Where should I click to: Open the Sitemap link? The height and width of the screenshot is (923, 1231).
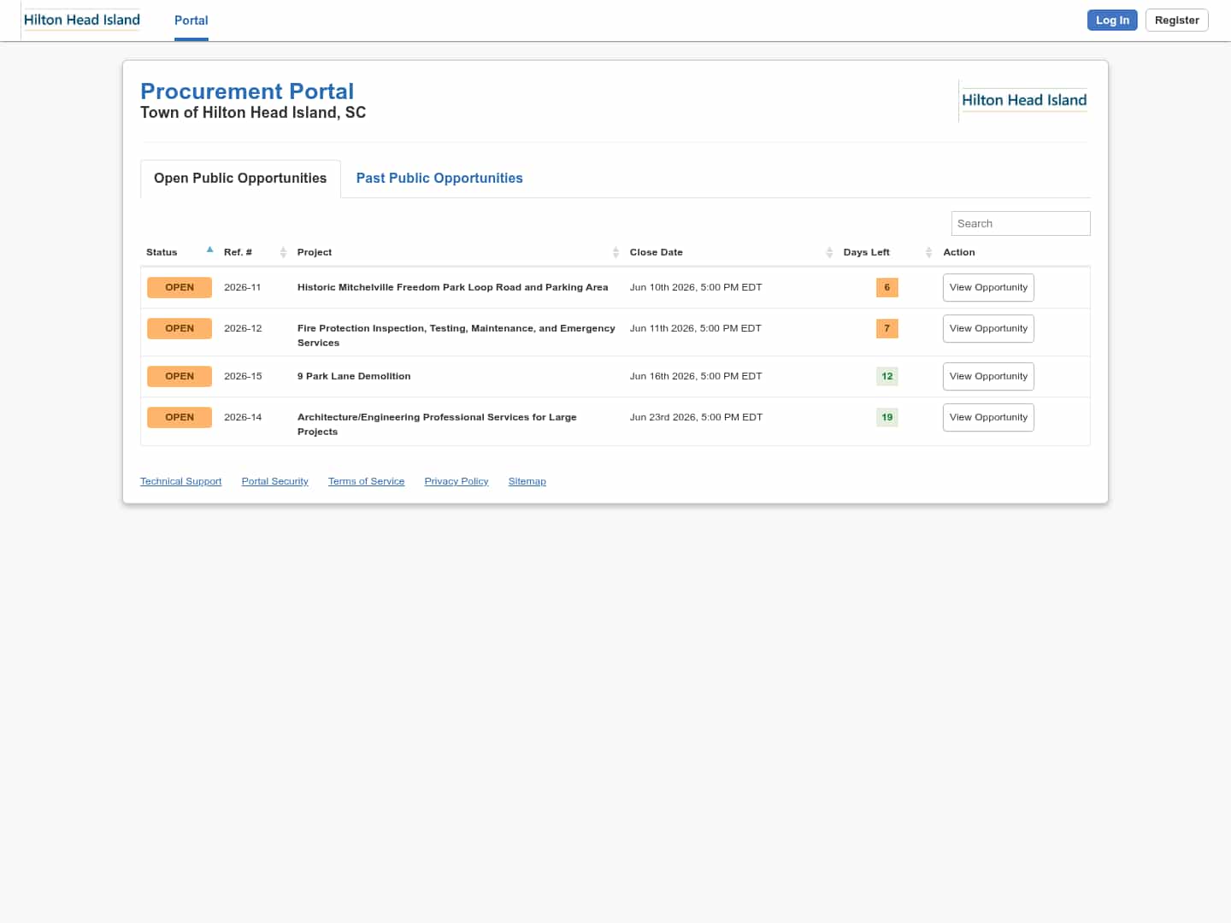point(527,481)
